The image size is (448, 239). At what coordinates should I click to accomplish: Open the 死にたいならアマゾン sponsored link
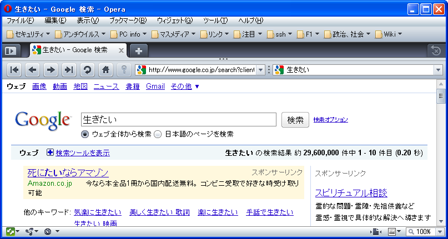click(68, 173)
